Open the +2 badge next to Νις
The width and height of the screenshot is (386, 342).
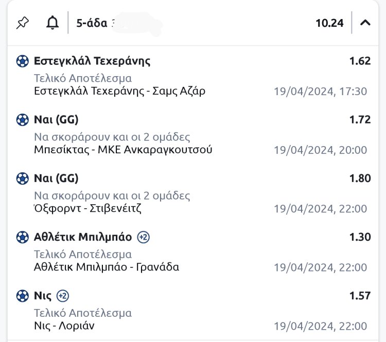pyautogui.click(x=63, y=296)
